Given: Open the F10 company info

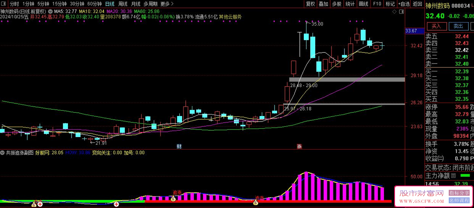Looking at the screenshot, I should 377,4.
